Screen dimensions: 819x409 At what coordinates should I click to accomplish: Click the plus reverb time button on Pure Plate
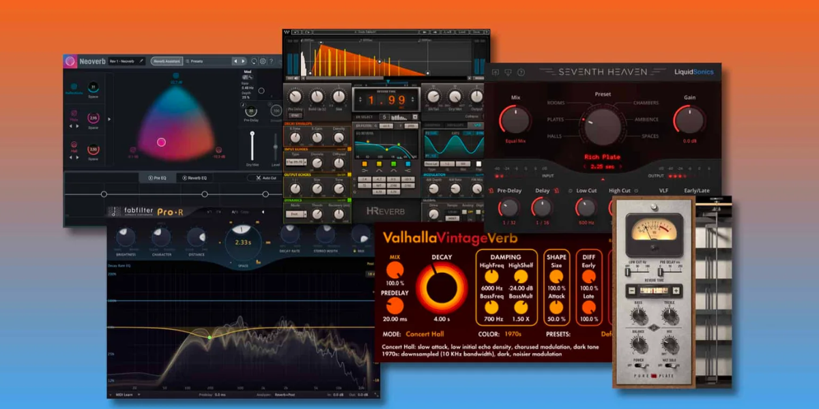[x=676, y=291]
